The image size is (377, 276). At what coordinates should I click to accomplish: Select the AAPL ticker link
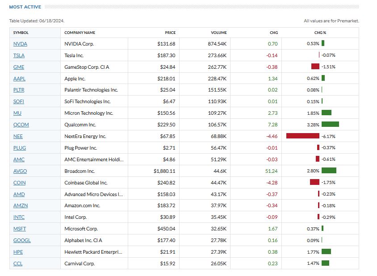coord(19,78)
